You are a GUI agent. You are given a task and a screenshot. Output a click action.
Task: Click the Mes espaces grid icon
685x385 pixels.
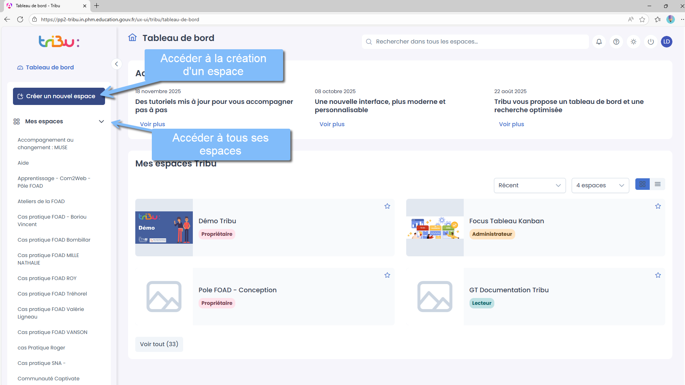(17, 122)
